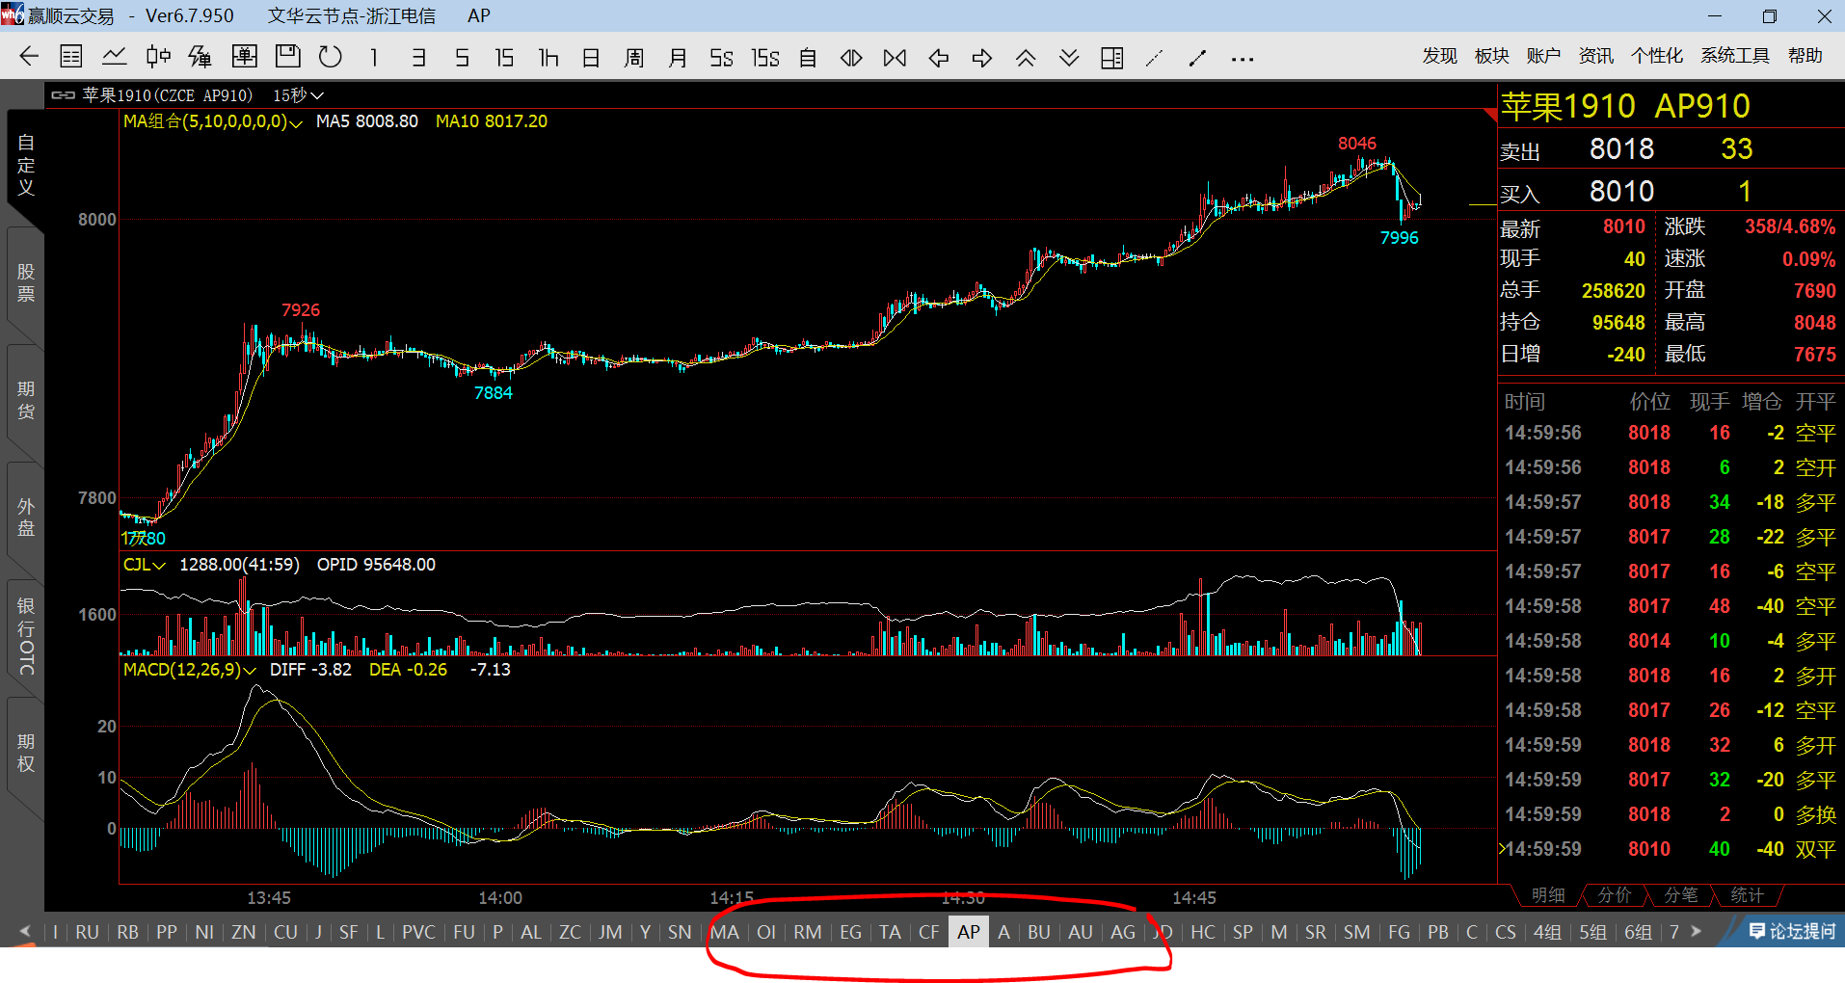Switch chart to 1h period
Screen dimensions: 1845x983
point(548,58)
